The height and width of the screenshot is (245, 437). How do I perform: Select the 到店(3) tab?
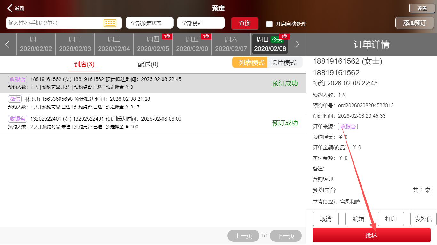pos(84,64)
